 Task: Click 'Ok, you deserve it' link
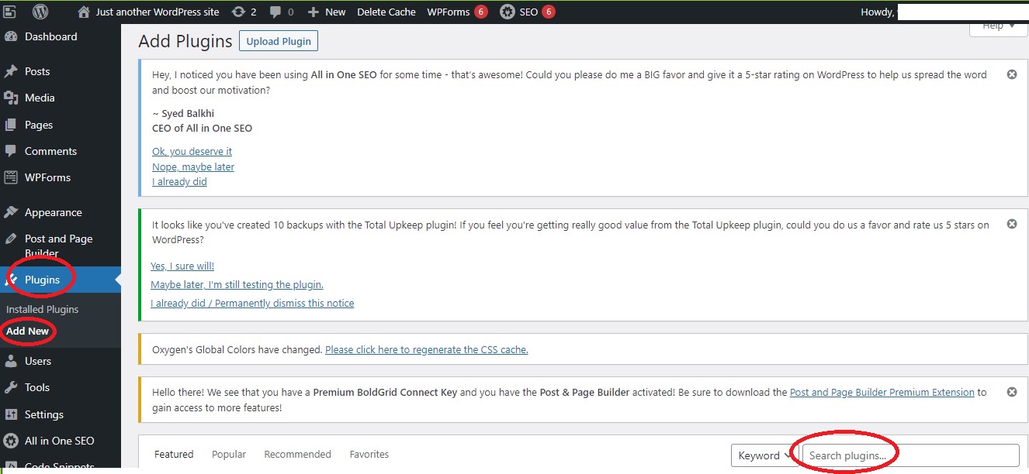(192, 151)
